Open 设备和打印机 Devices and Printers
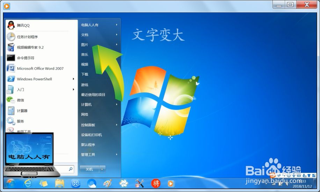Screen dimensions: 320x192 point(92,135)
